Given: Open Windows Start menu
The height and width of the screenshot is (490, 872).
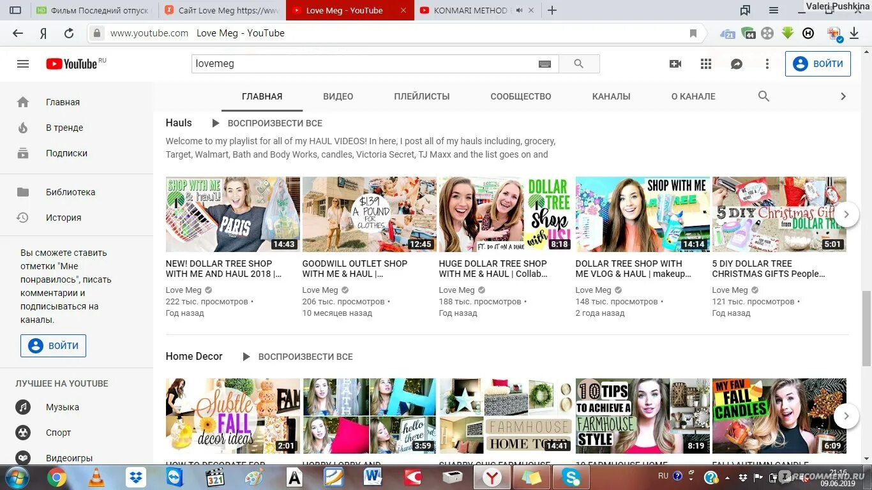Looking at the screenshot, I should coord(16,477).
